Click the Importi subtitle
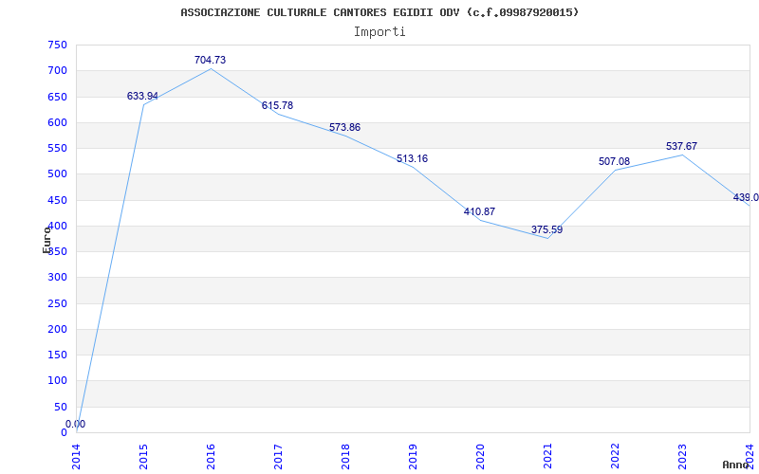The image size is (759, 474). 379,32
